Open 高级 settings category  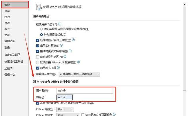[7, 48]
